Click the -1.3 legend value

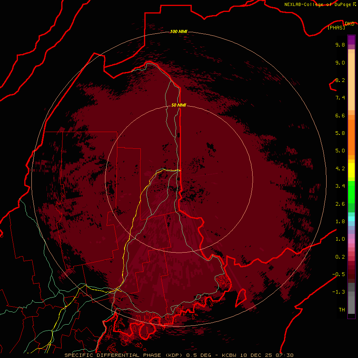[x=339, y=292]
